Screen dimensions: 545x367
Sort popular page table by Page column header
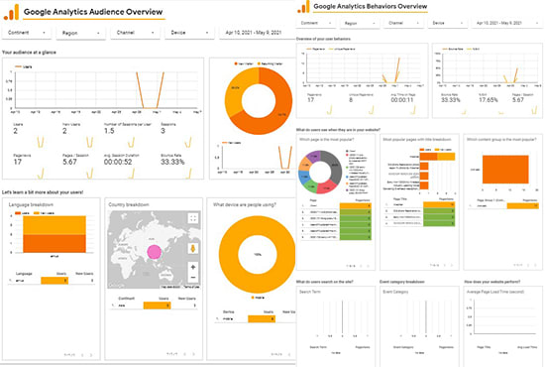pos(313,200)
